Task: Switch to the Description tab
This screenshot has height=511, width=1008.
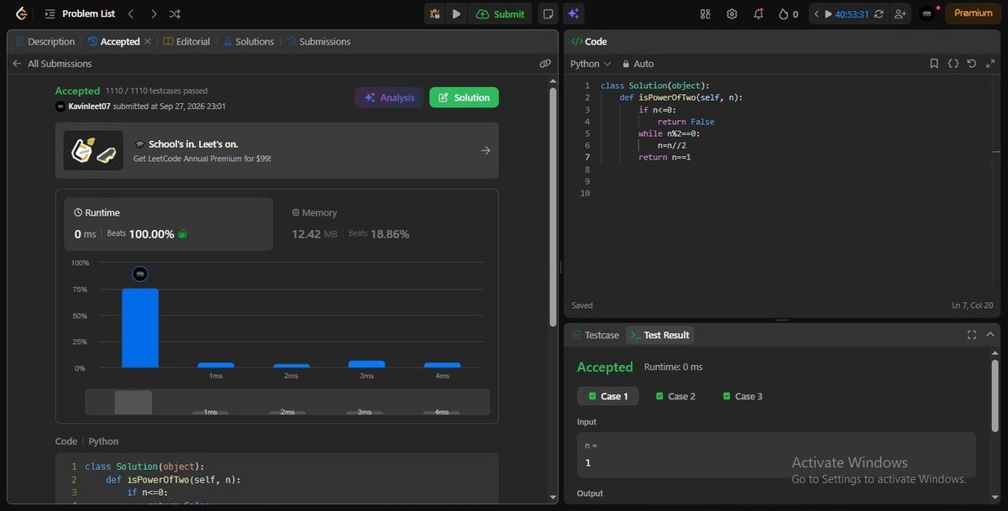Action: coord(45,41)
